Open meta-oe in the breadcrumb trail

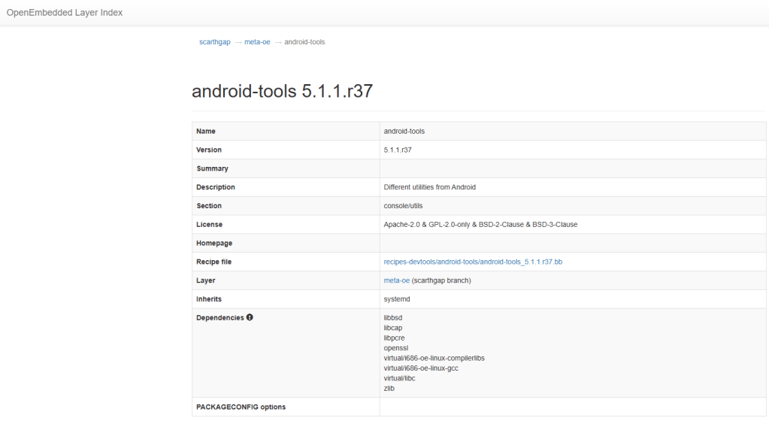pyautogui.click(x=257, y=42)
